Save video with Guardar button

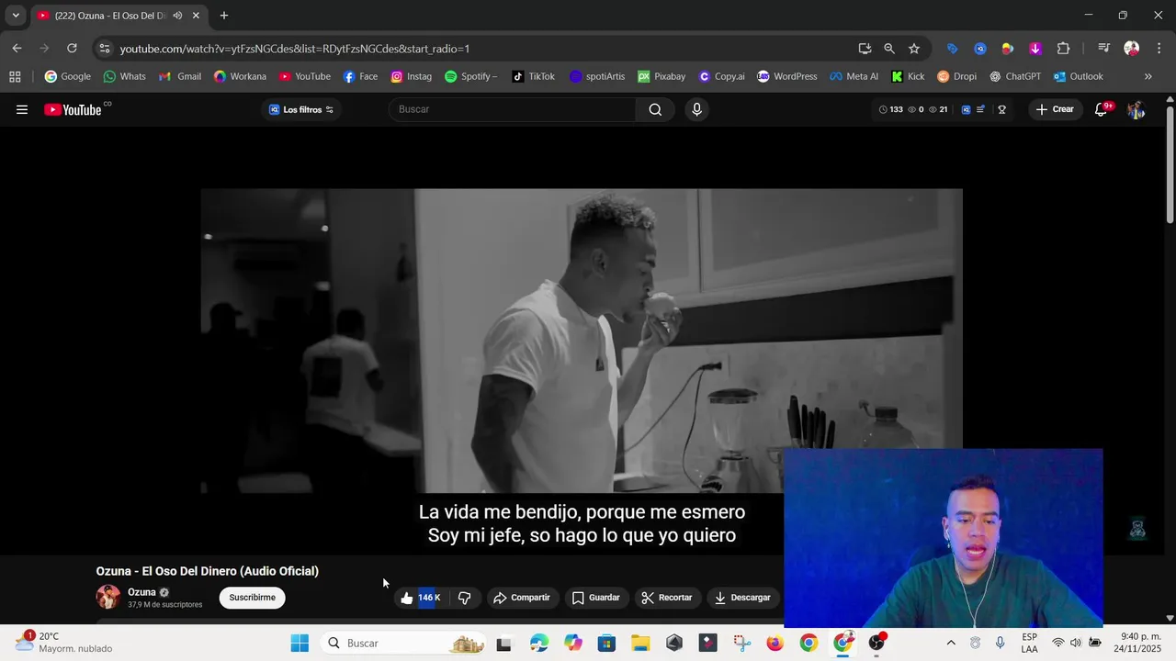tap(596, 598)
